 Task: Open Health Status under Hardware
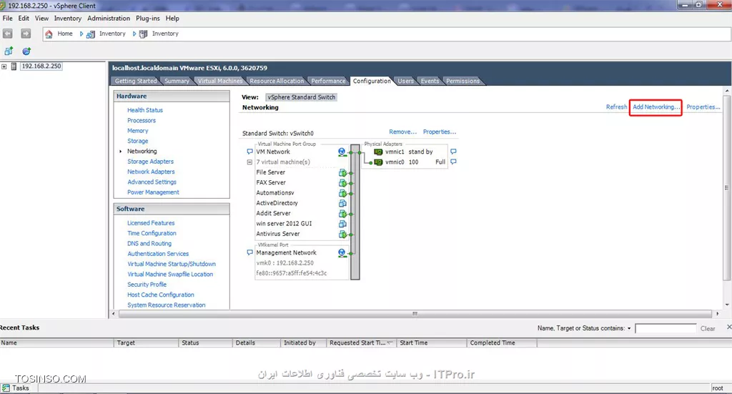tap(145, 110)
